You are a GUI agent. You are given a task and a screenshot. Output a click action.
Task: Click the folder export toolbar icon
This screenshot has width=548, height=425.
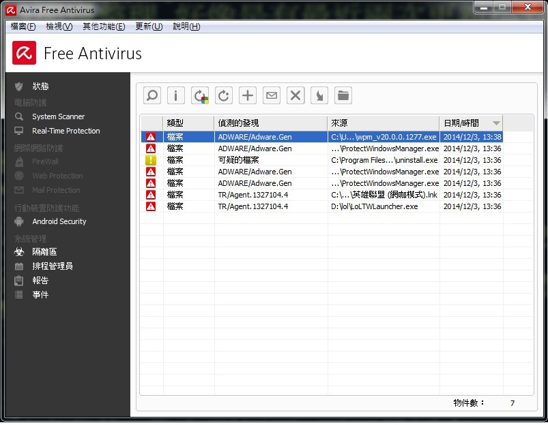click(x=343, y=96)
